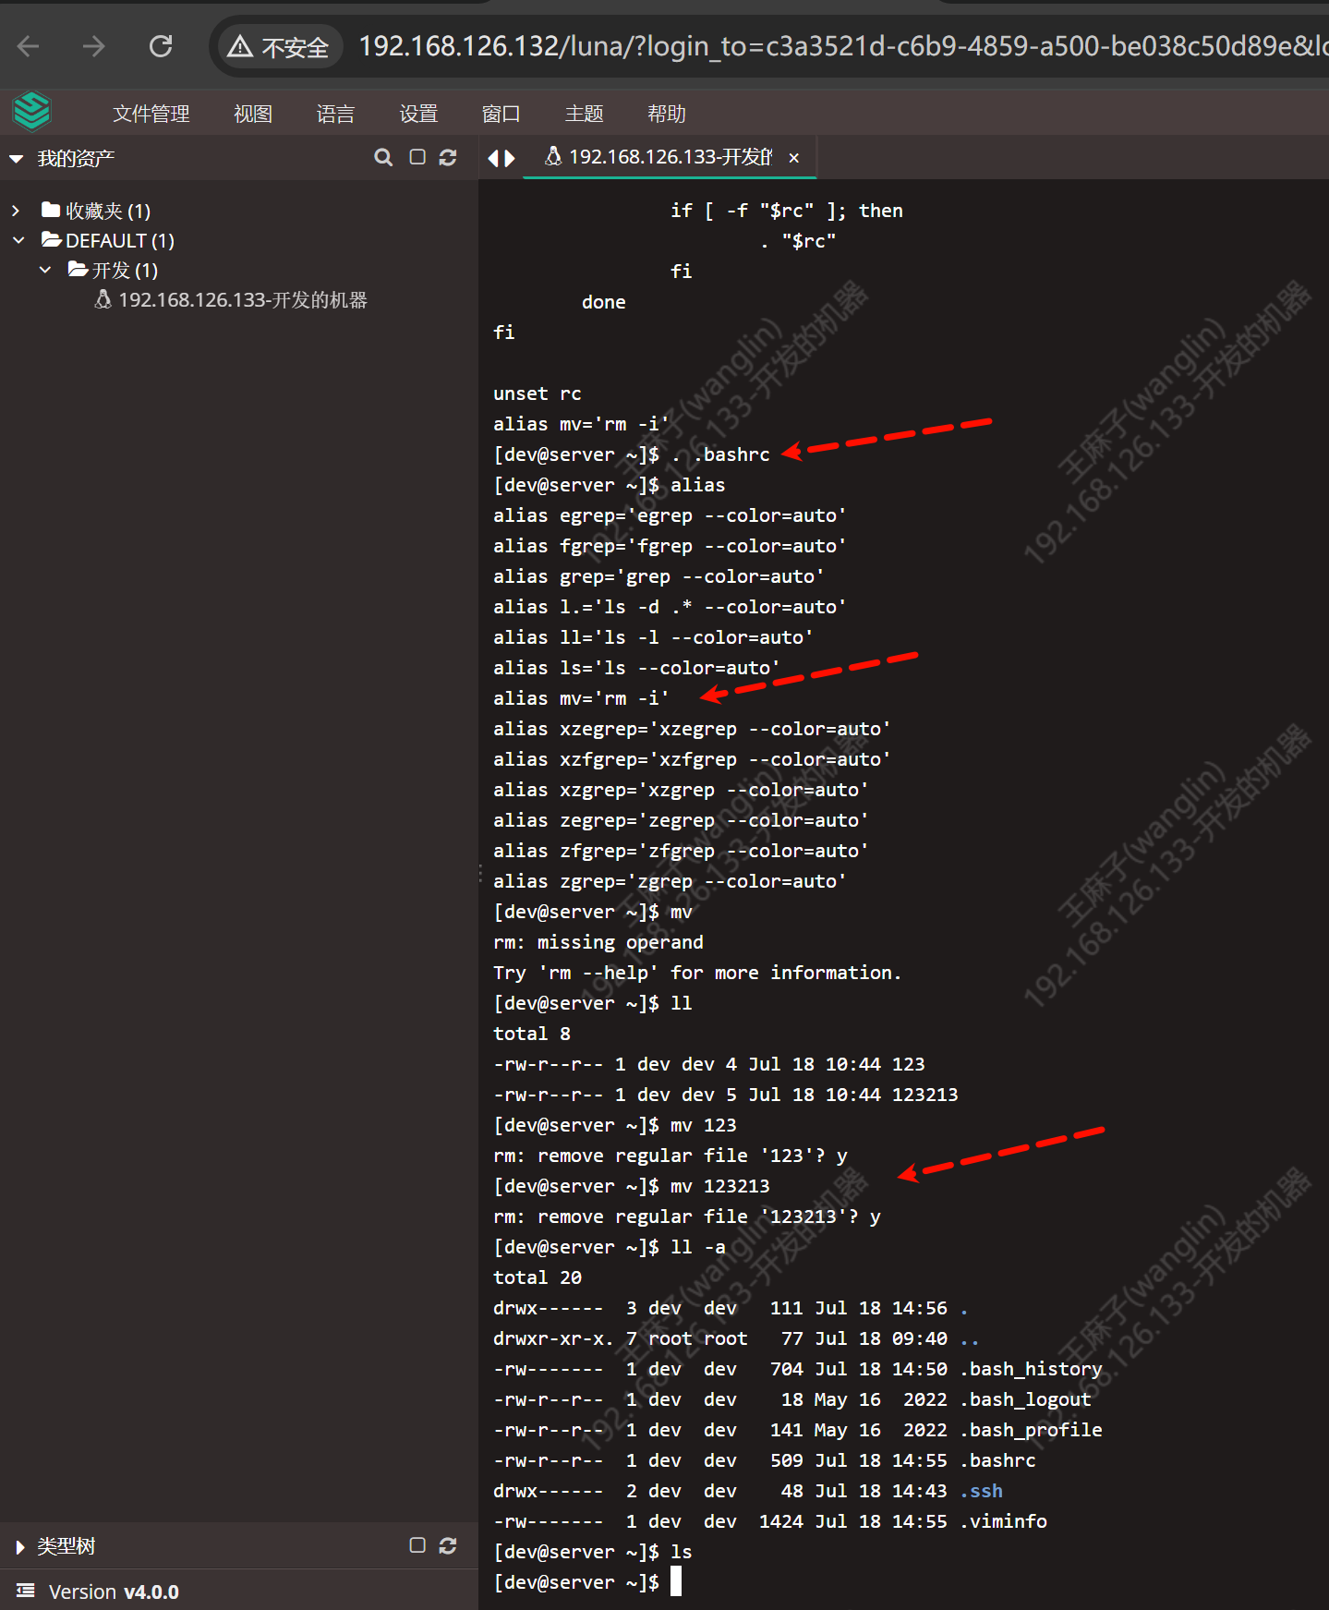1329x1610 pixels.
Task: Collapse the 我的资产 panel
Action: 17,159
